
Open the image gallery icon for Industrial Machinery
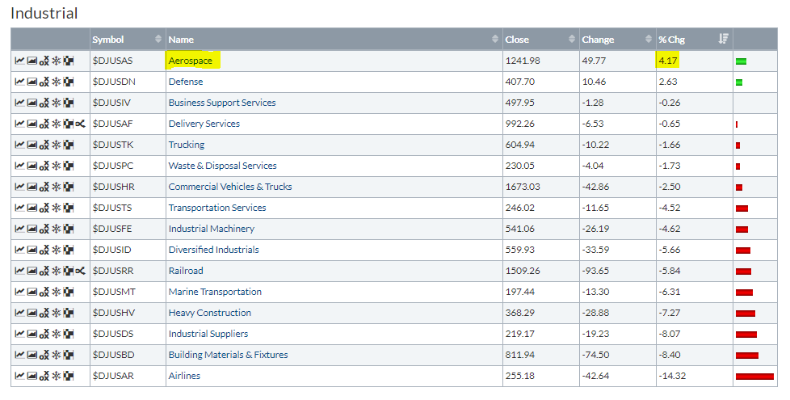(32, 229)
